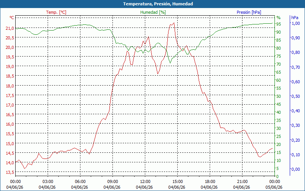
Task: Click the 0,40 pressure axis value
Action: point(296,111)
